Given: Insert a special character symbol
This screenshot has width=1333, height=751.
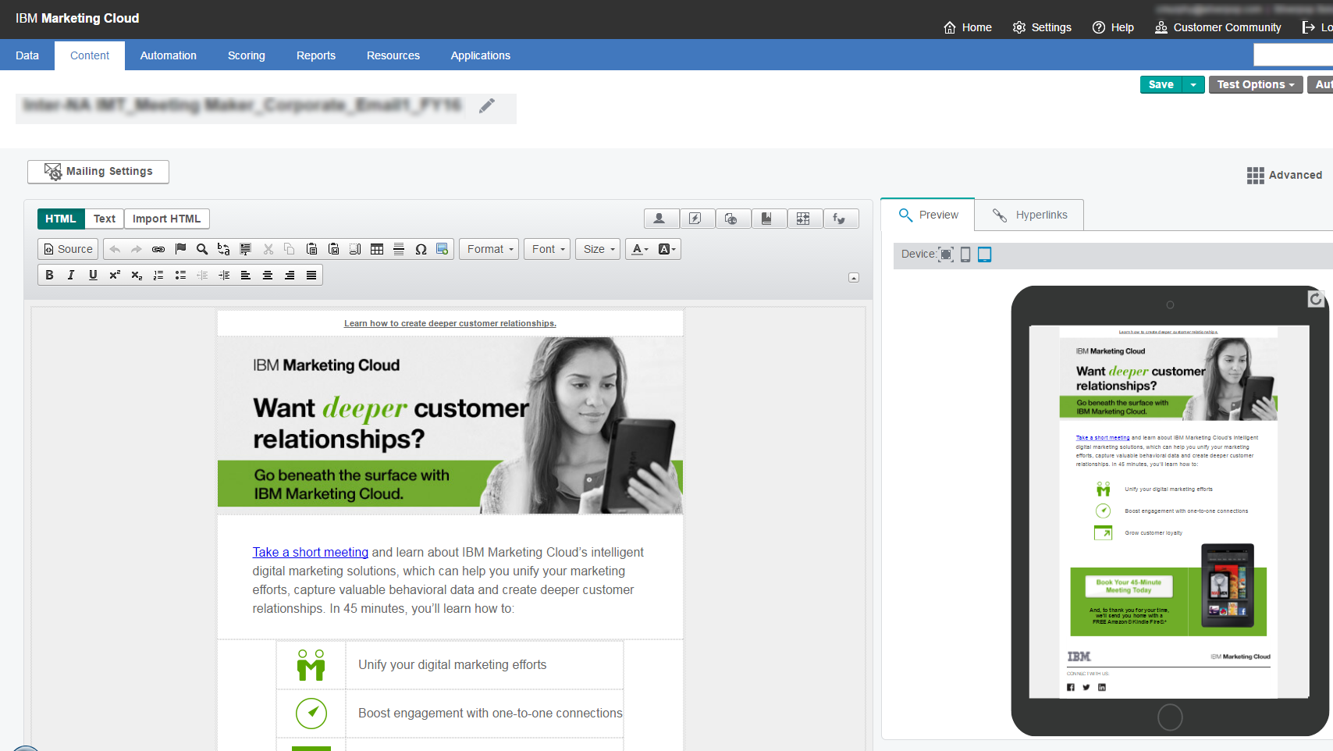Looking at the screenshot, I should tap(421, 248).
